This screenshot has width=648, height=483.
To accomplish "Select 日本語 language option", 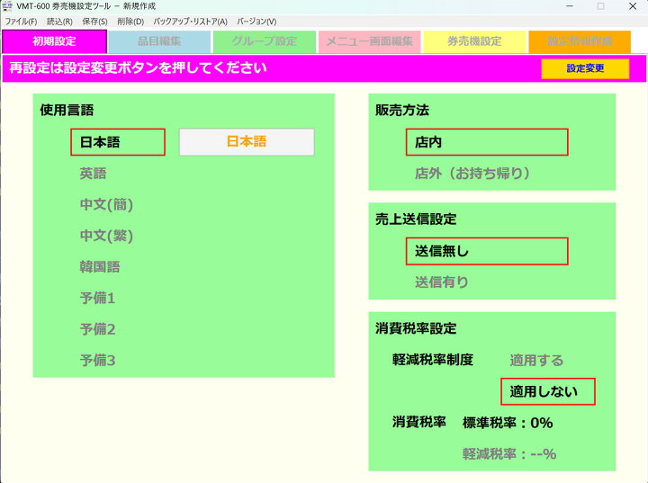I will tap(118, 142).
